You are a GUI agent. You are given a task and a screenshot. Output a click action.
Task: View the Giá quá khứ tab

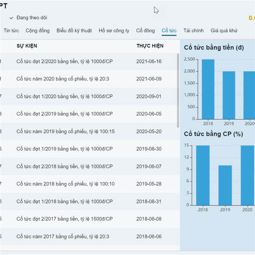coord(224,31)
